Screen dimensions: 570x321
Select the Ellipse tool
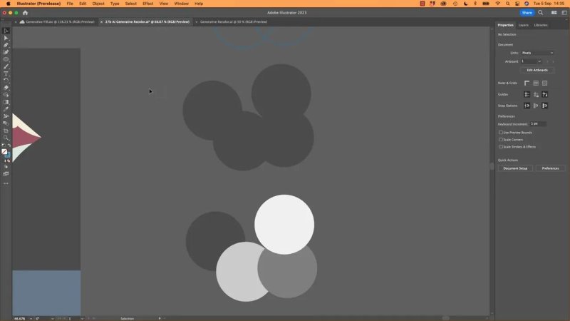click(6, 59)
